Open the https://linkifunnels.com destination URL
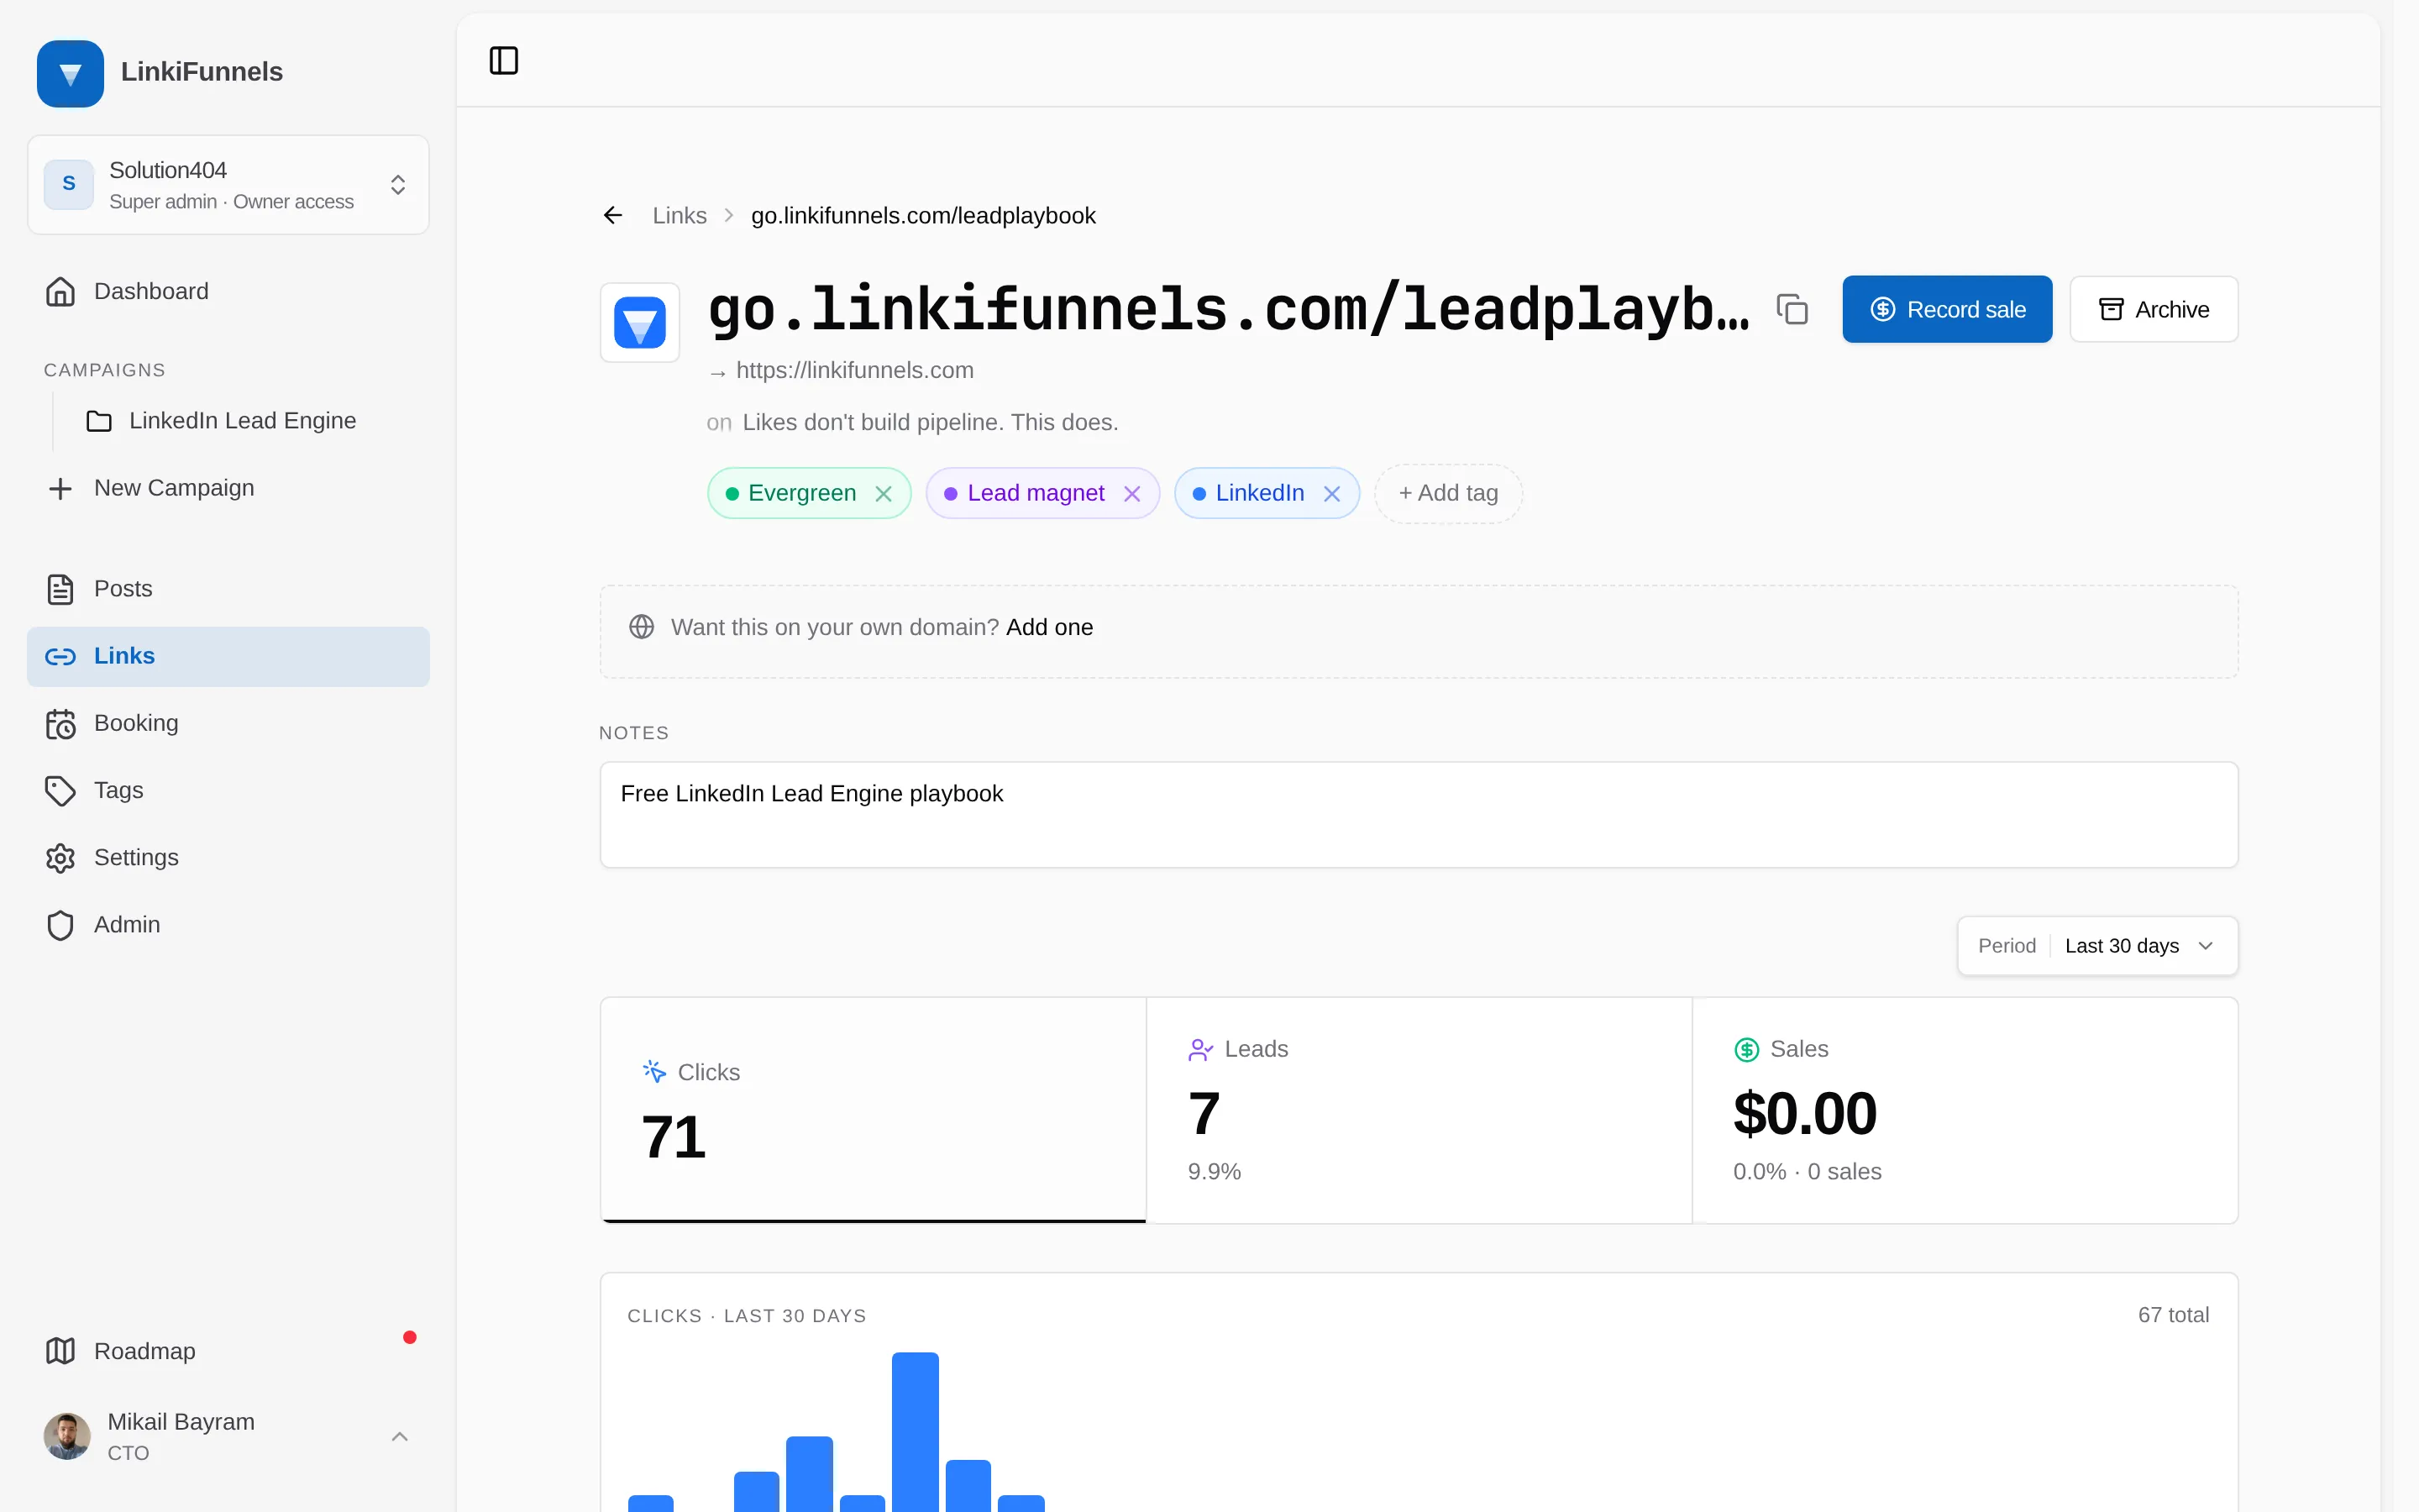This screenshot has width=2419, height=1512. click(x=855, y=370)
